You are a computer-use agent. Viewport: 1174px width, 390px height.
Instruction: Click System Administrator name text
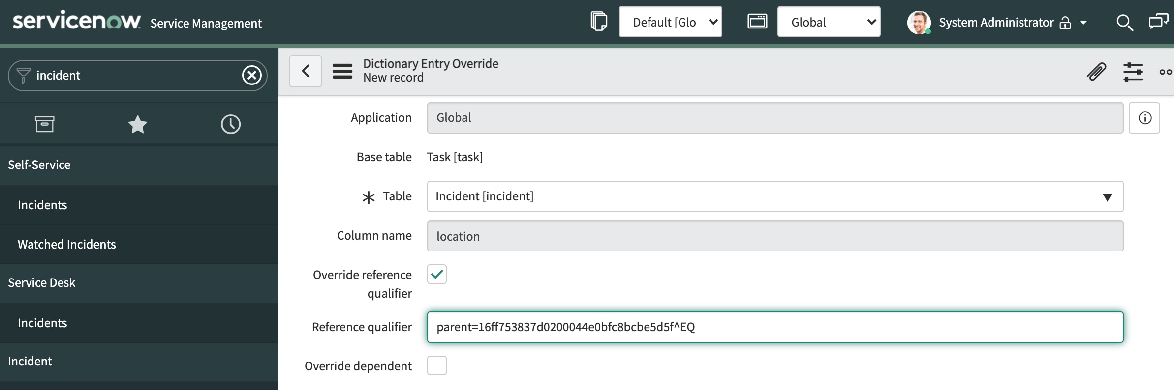(996, 23)
